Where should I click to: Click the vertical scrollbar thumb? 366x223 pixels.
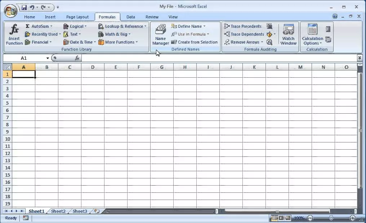point(360,131)
